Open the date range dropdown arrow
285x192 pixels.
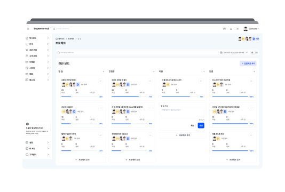click(x=247, y=52)
